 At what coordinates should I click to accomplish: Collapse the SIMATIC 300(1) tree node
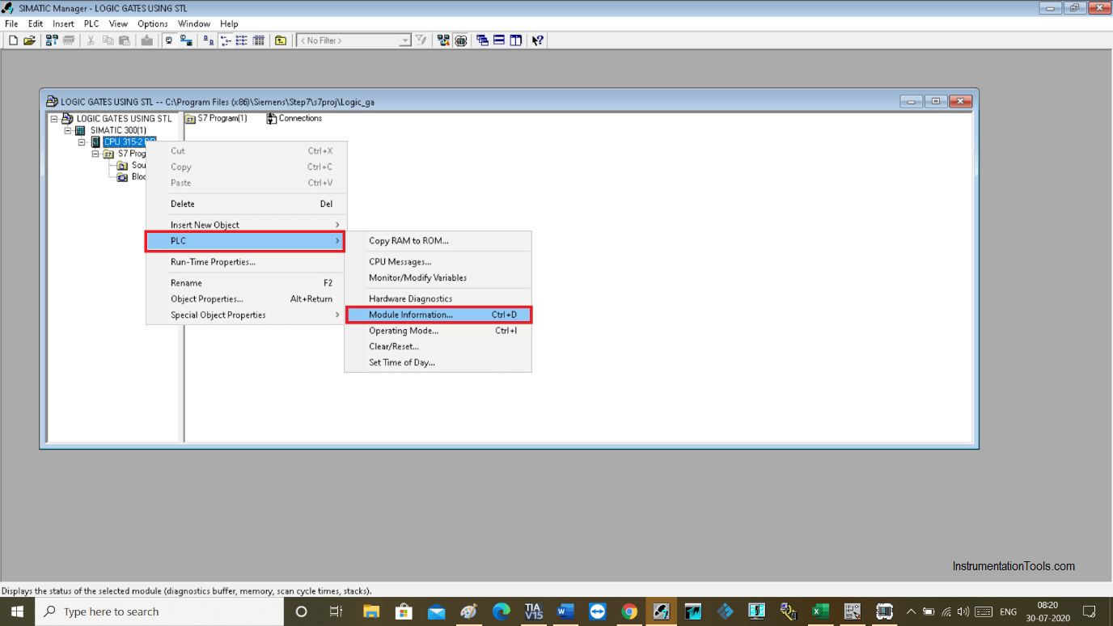point(68,130)
